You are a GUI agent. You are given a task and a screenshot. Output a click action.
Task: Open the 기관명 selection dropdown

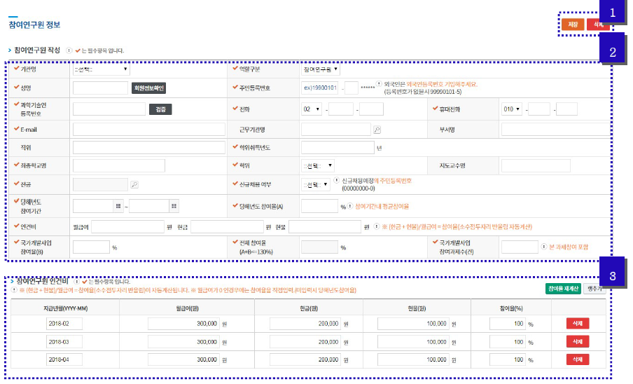click(101, 69)
